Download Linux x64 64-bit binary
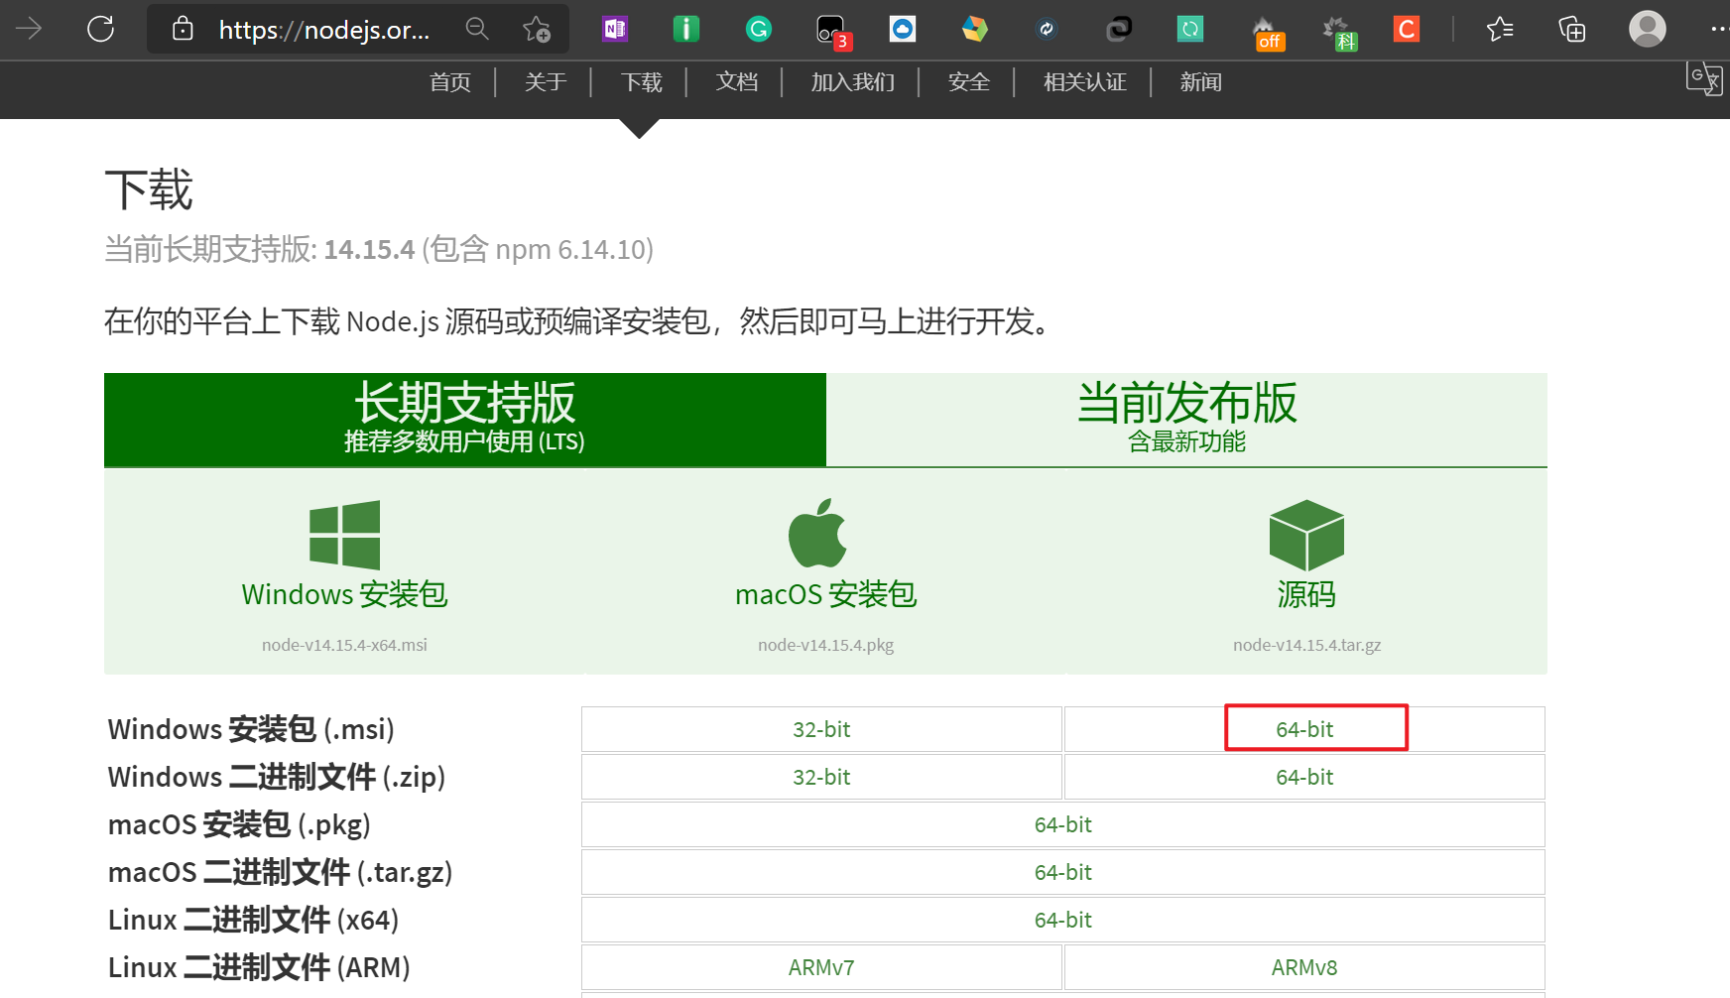The image size is (1730, 998). tap(1063, 920)
